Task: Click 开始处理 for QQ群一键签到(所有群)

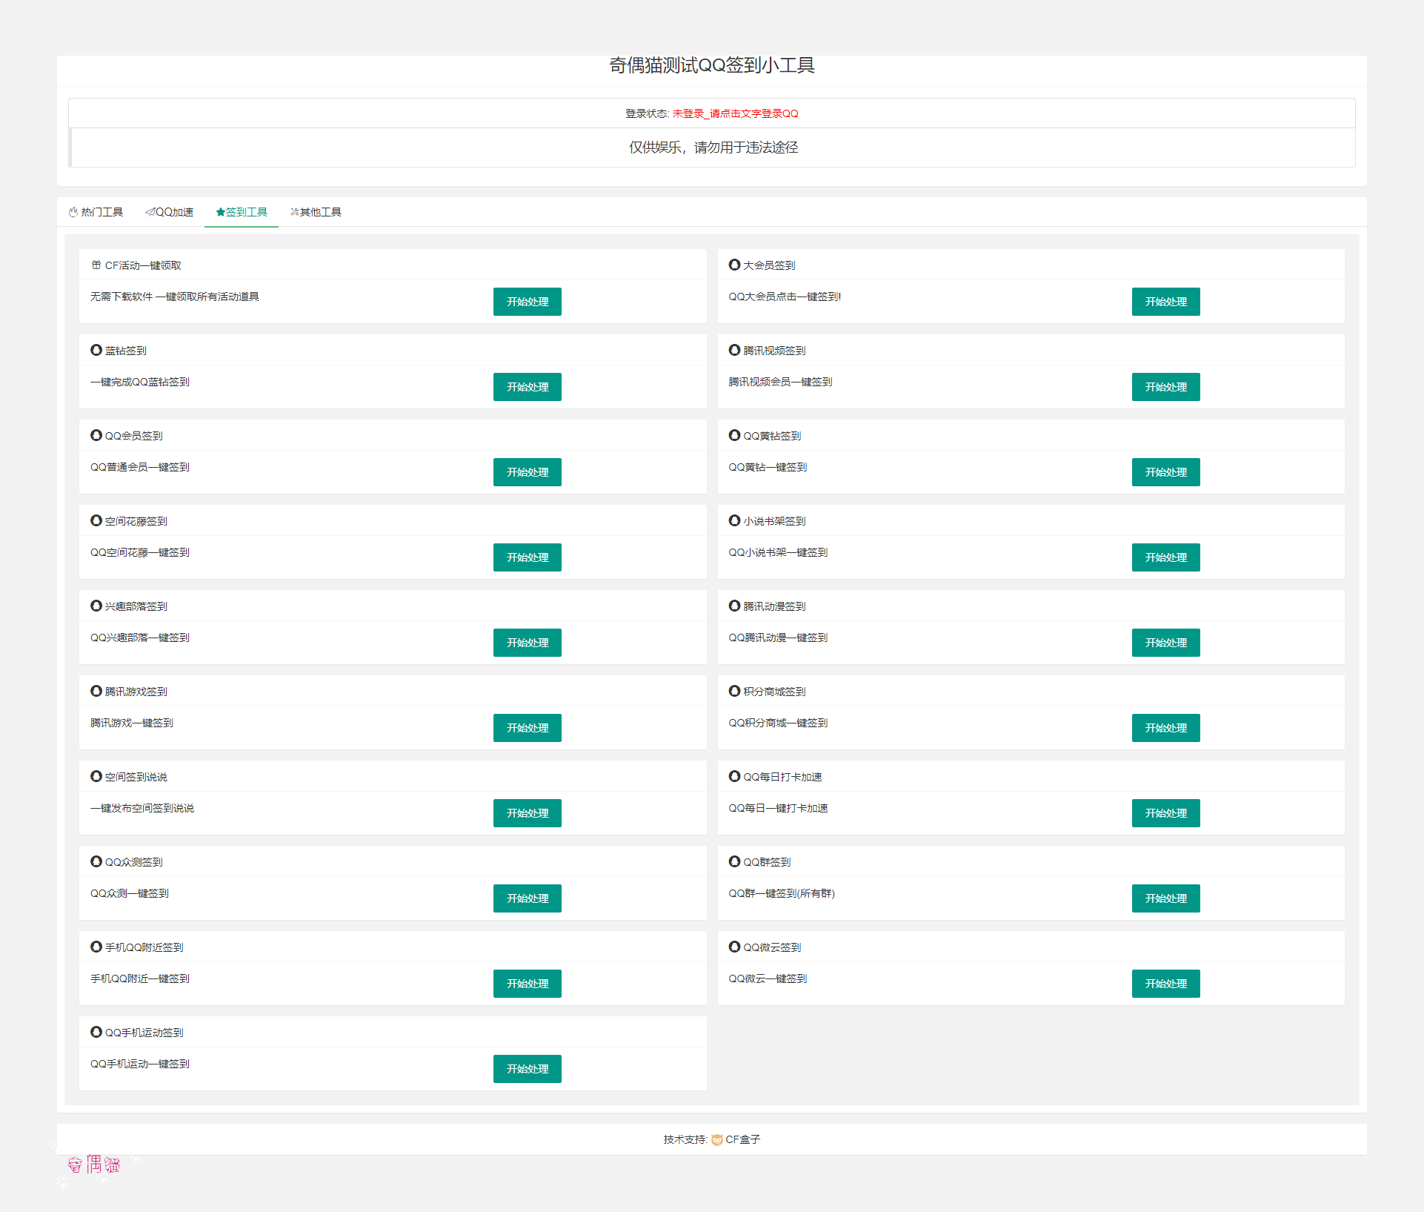Action: click(1166, 898)
